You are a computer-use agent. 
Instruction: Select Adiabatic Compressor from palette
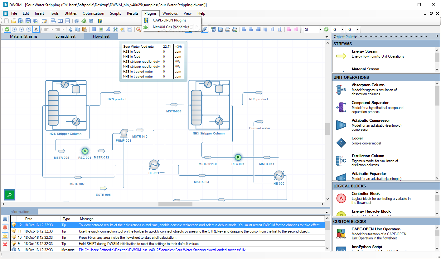tap(384, 125)
